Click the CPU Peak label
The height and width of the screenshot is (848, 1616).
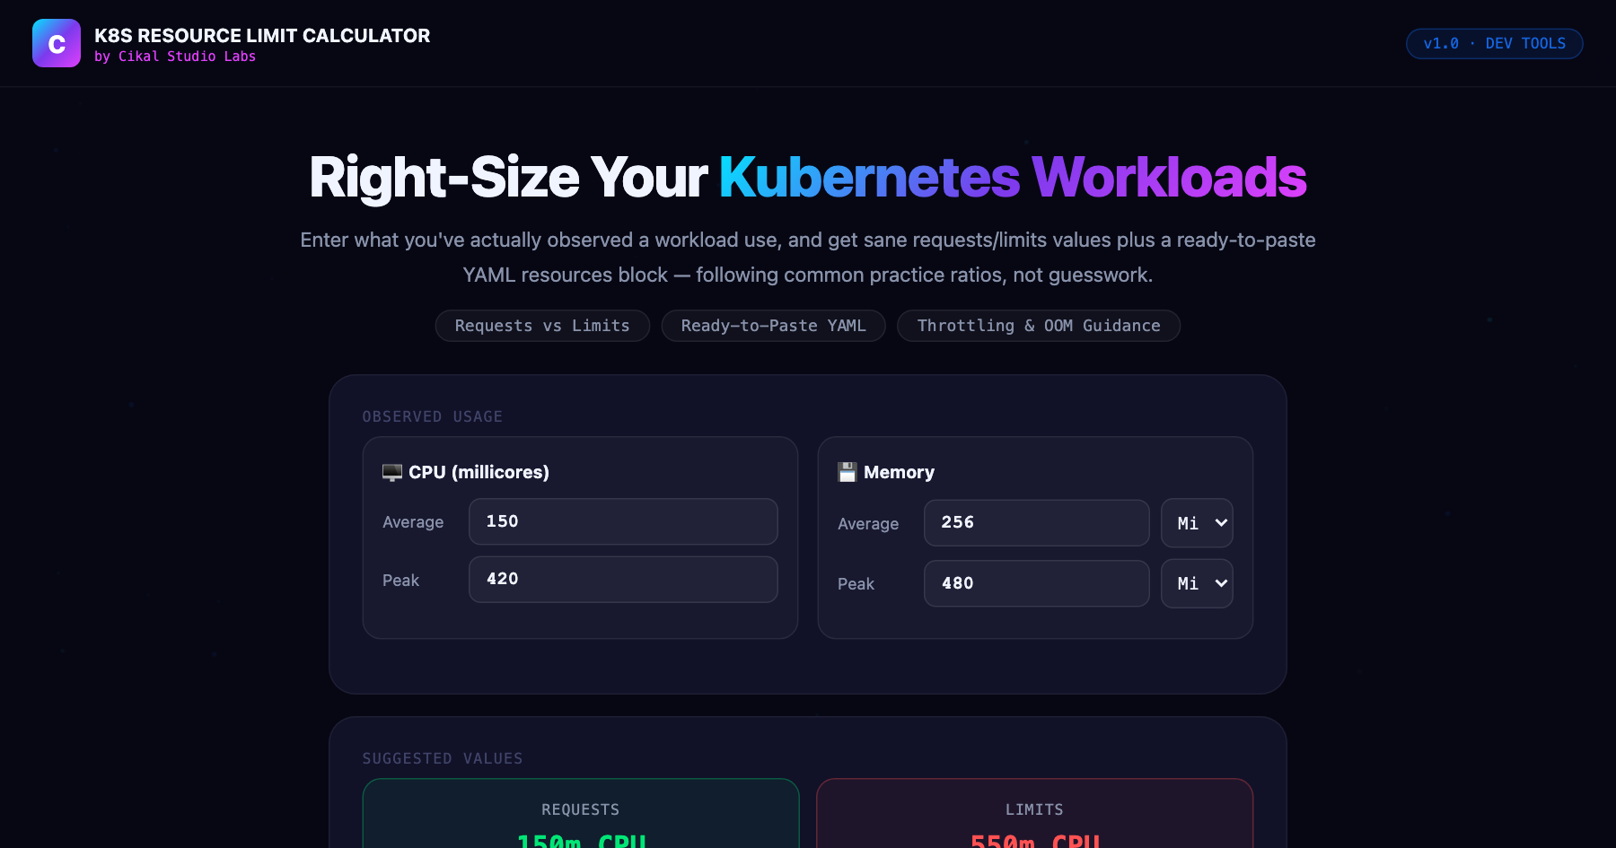pos(400,581)
